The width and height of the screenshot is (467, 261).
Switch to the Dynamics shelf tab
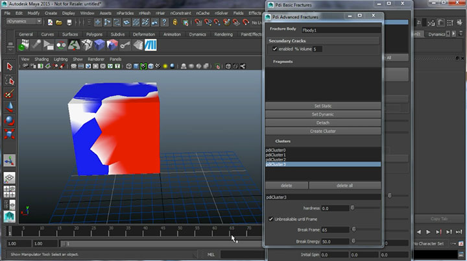pos(197,34)
